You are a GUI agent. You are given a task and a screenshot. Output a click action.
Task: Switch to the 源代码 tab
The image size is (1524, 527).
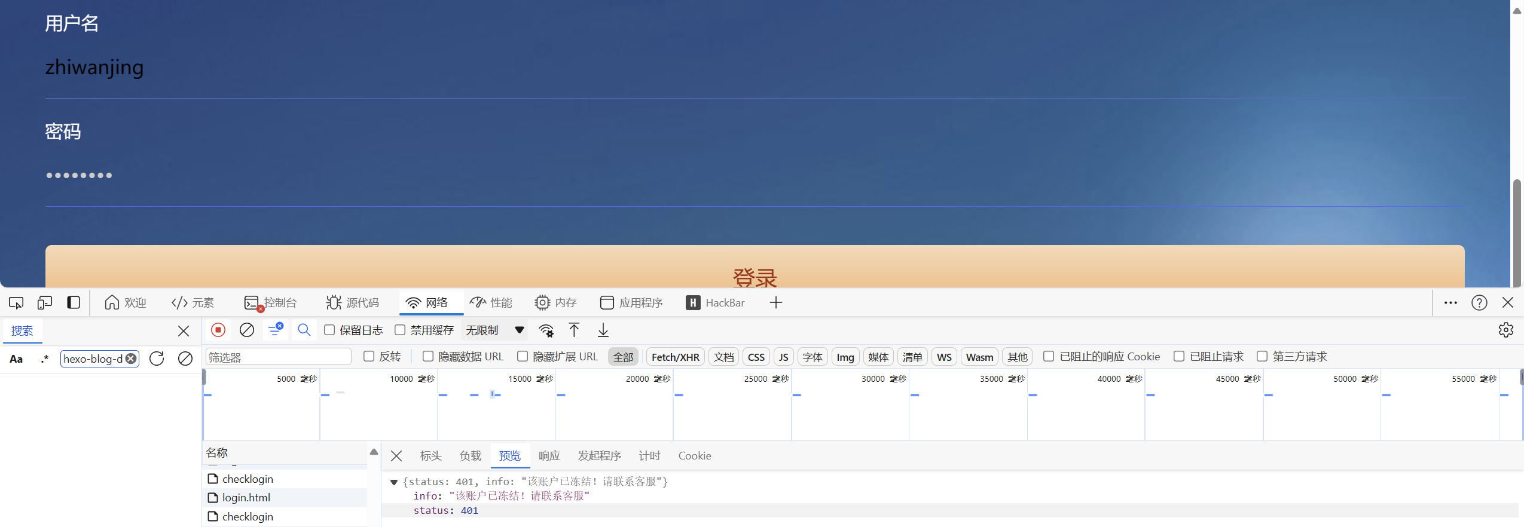353,303
